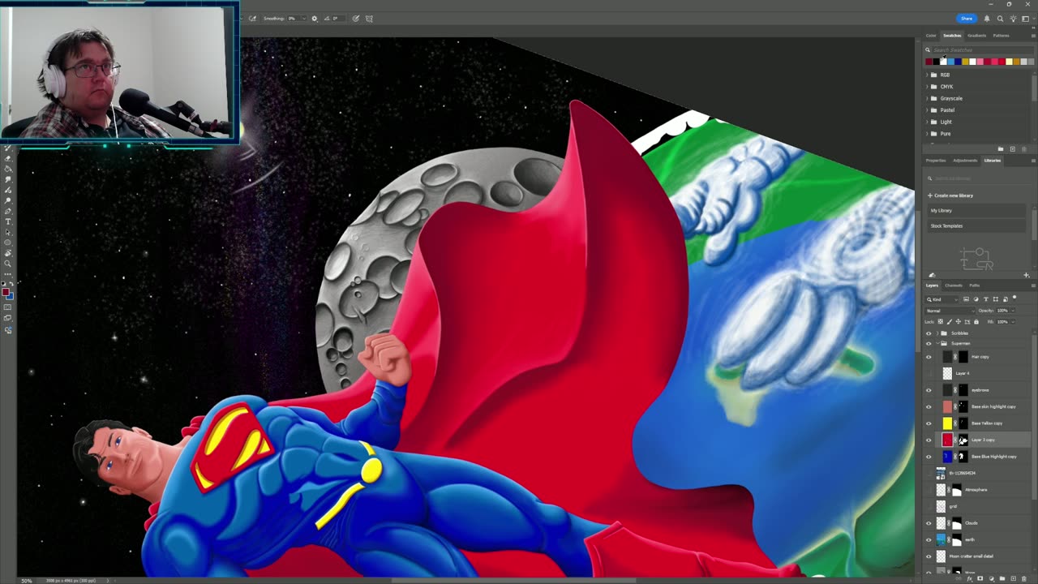
Task: Select the Zoom magnifier tool in the toolbar
Action: (8, 264)
